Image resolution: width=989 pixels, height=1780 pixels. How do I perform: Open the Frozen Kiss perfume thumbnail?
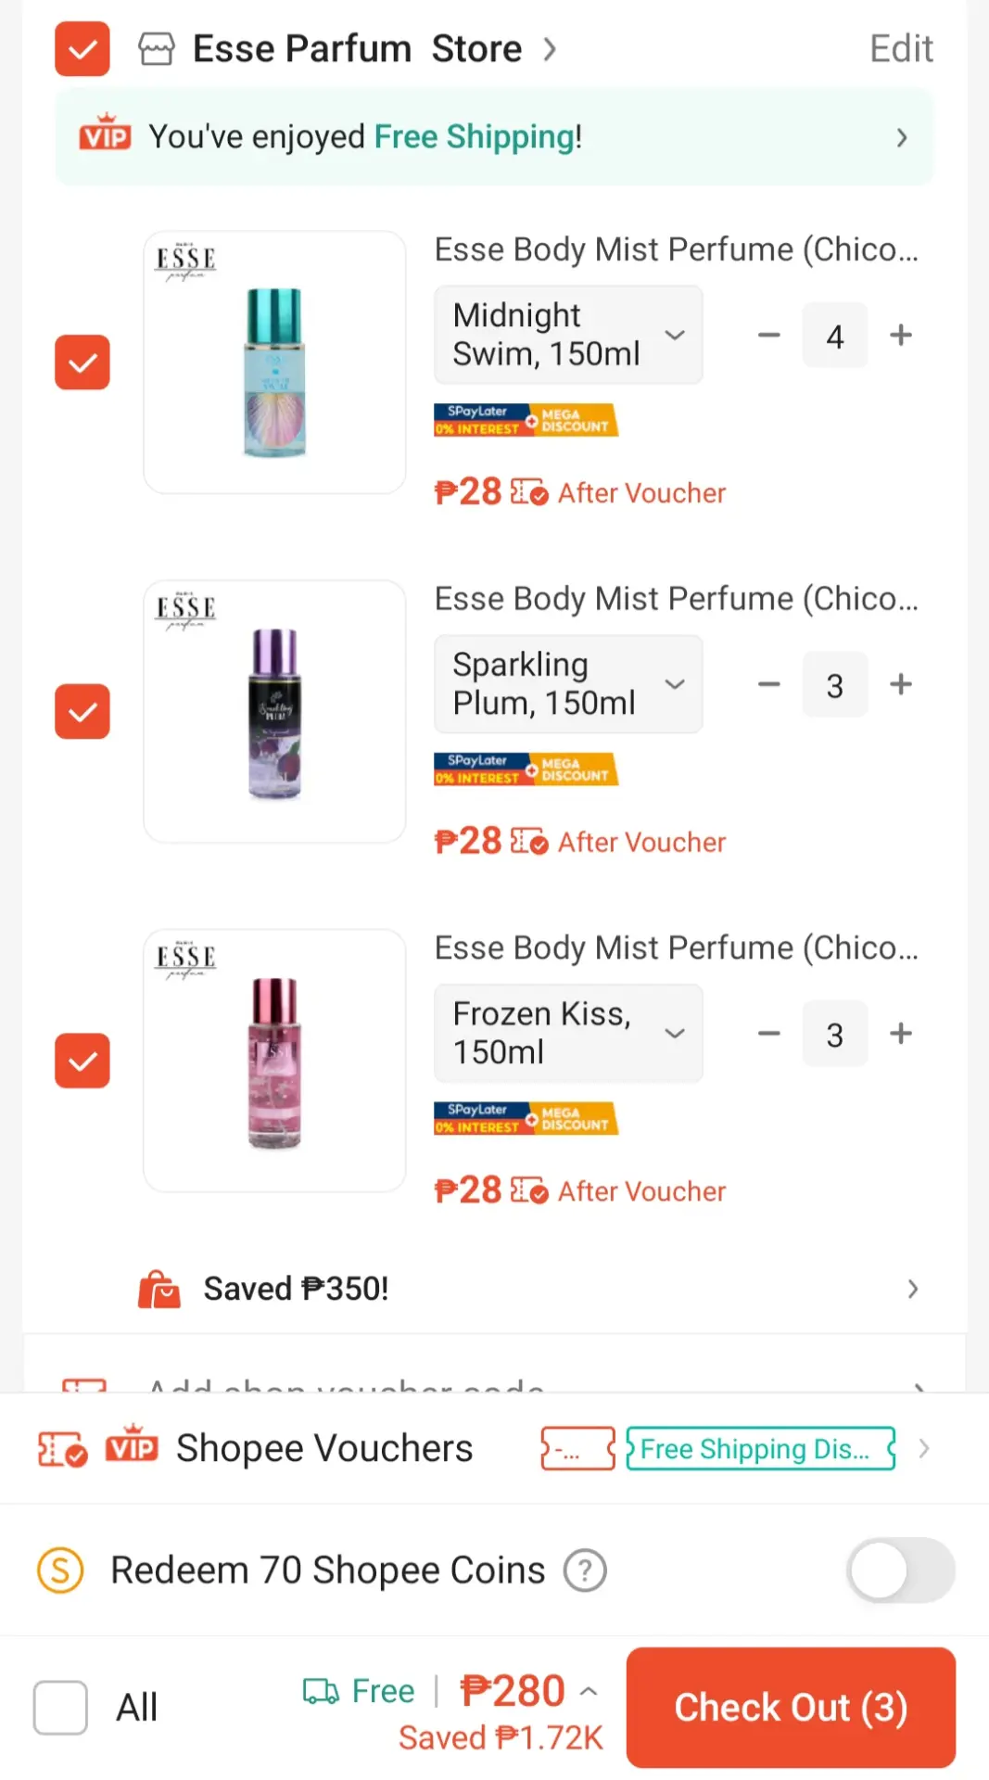coord(274,1061)
